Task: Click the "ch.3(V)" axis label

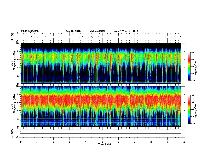Action: 12,133
